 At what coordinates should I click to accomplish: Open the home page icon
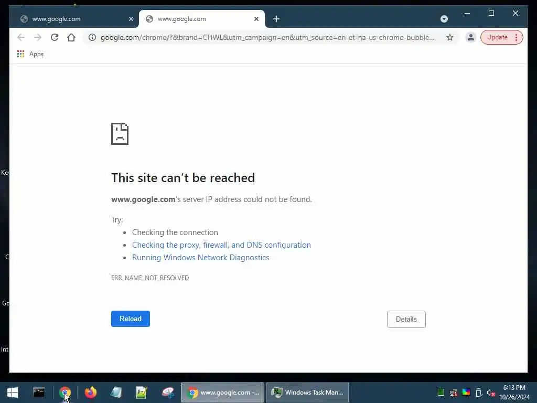[x=71, y=37]
